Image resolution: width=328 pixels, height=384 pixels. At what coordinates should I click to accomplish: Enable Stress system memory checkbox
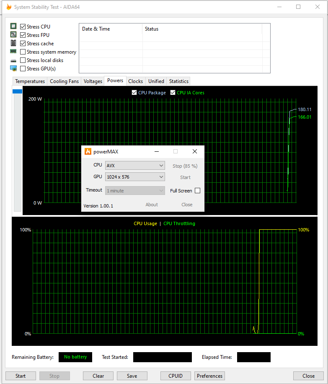[x=23, y=52]
